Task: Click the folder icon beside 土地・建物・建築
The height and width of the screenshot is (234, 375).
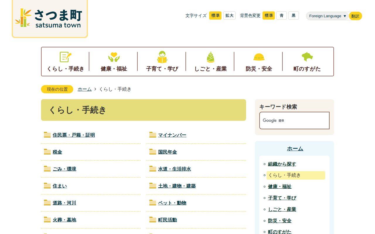Action: pos(153,185)
